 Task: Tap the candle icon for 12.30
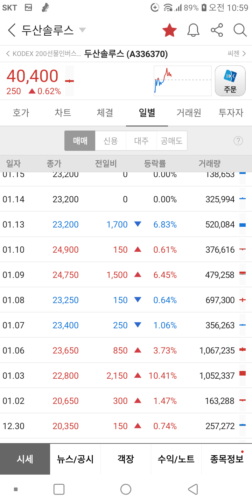coord(243,425)
